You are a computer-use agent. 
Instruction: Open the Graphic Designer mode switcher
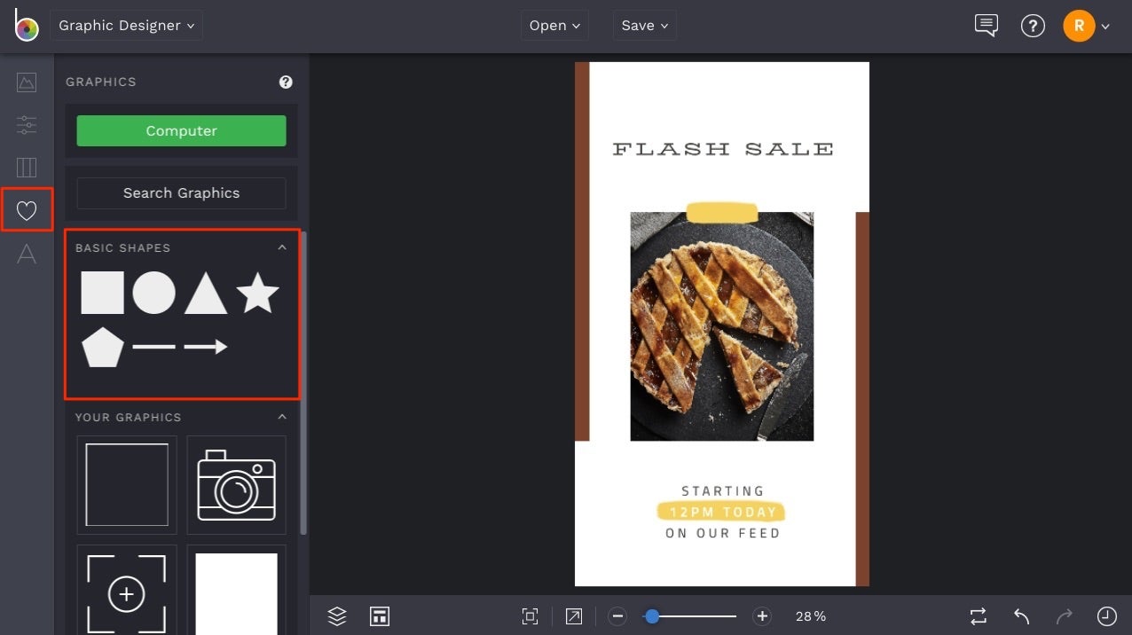[126, 25]
